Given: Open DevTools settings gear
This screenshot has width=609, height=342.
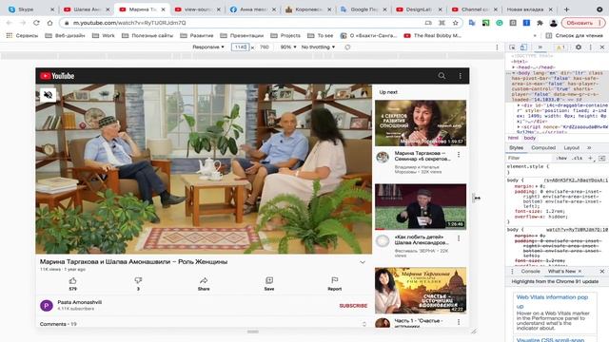Looking at the screenshot, I should [x=579, y=47].
